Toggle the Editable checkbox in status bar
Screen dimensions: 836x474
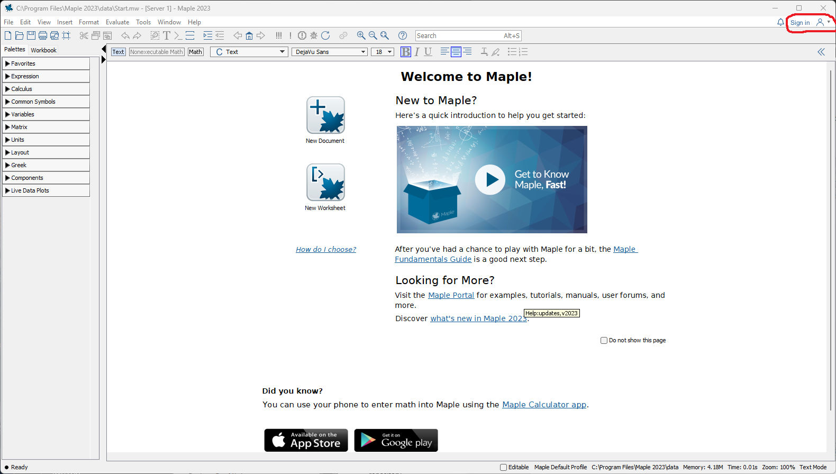point(504,467)
